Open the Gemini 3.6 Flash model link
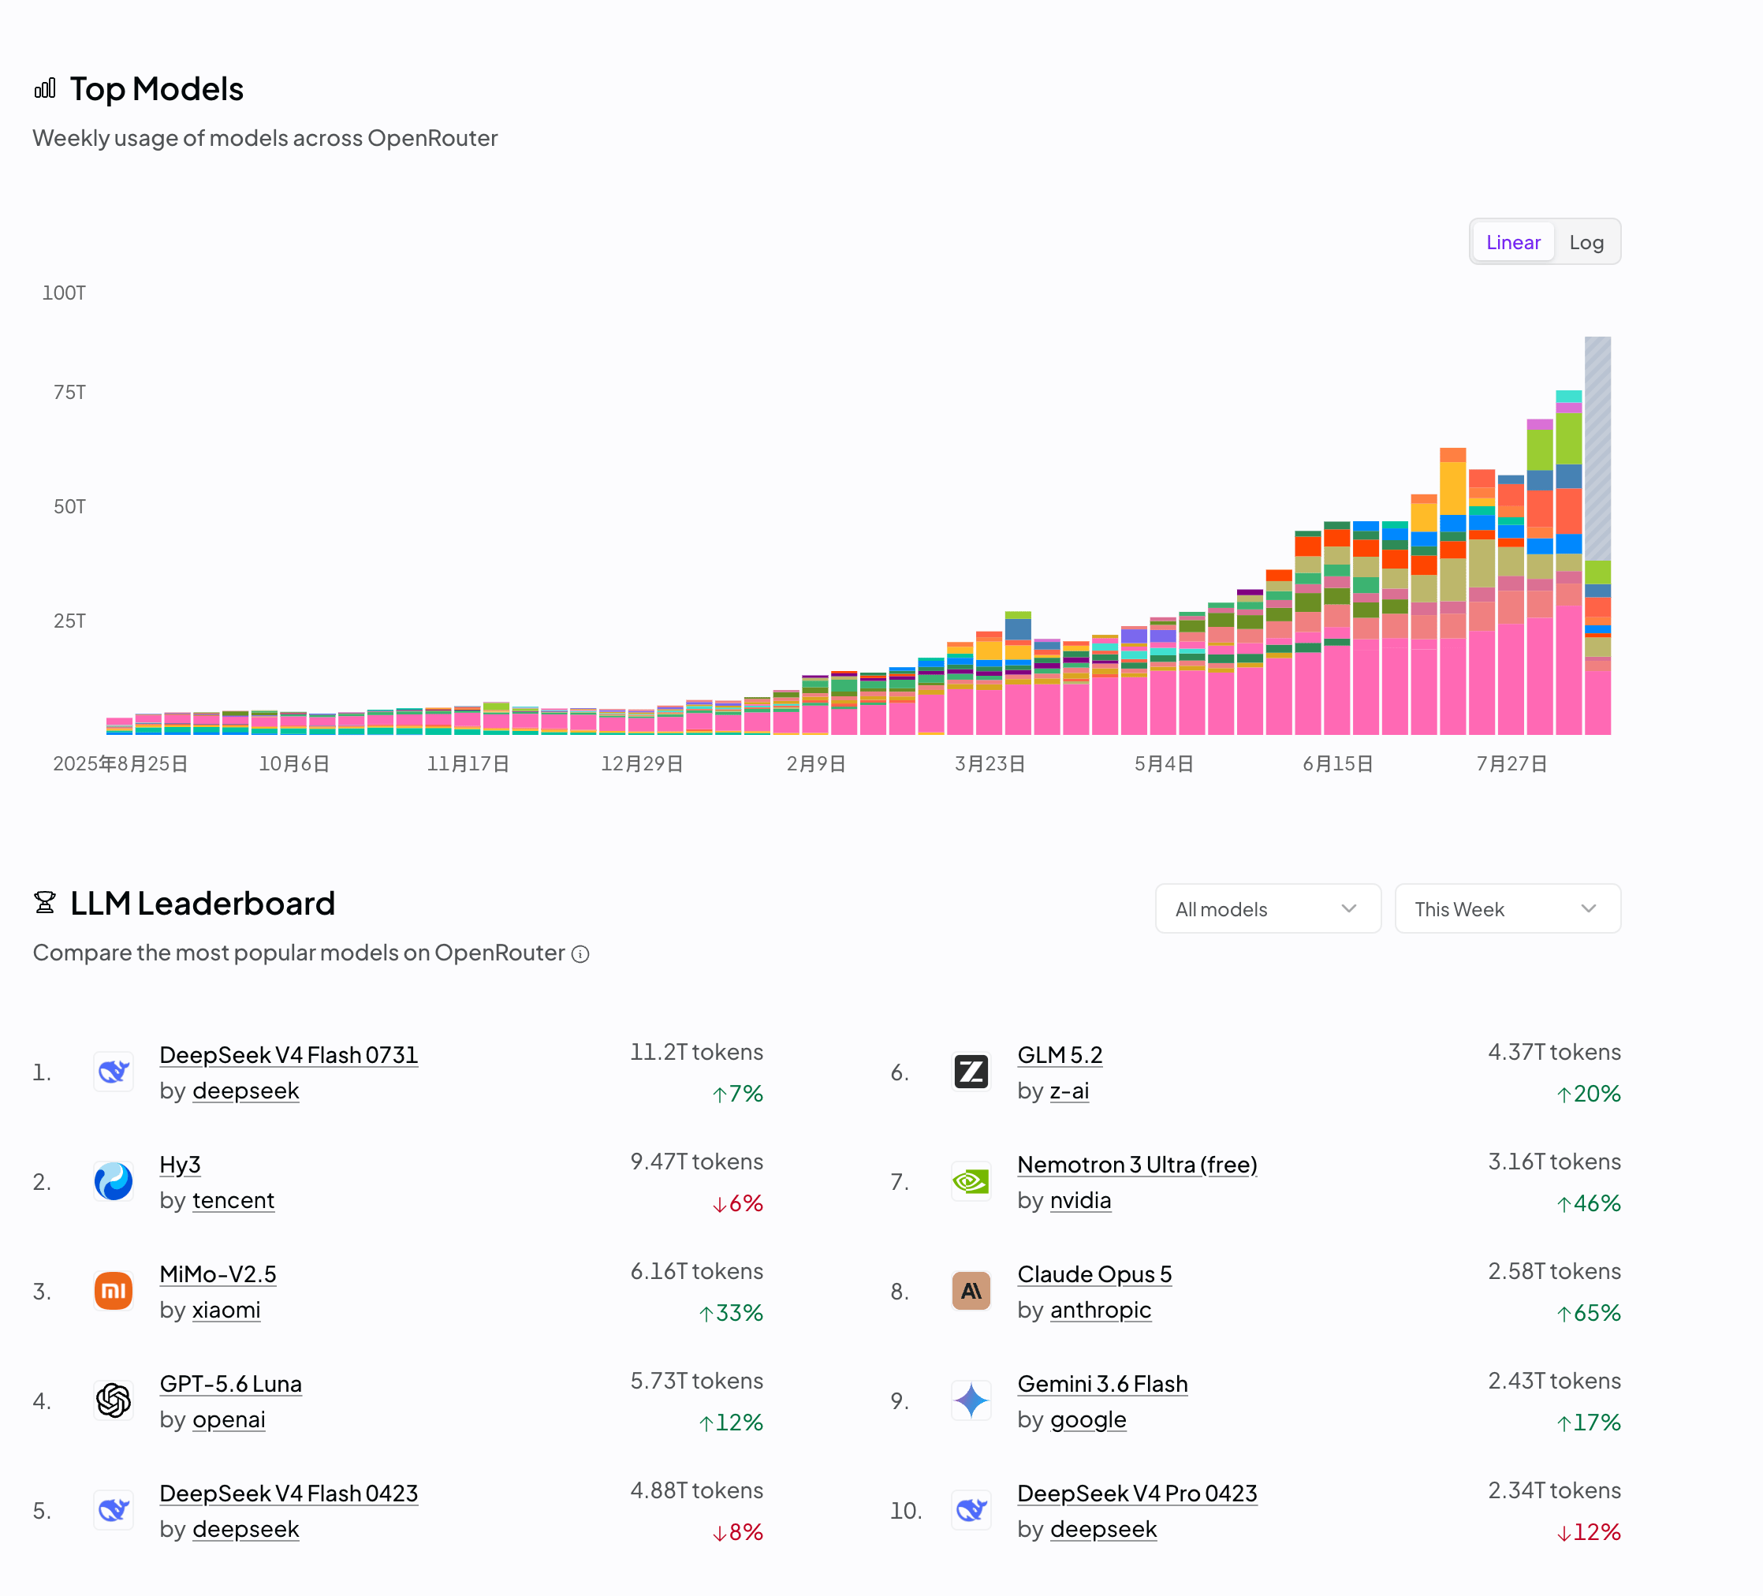 1103,1385
